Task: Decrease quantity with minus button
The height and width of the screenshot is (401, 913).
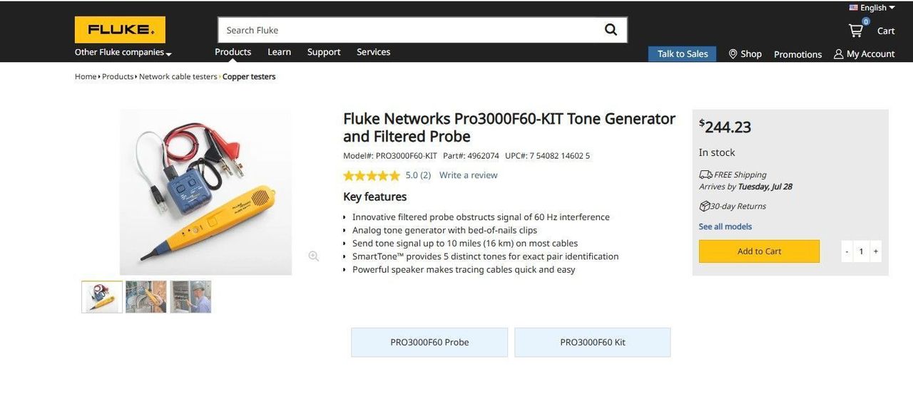Action: 847,251
